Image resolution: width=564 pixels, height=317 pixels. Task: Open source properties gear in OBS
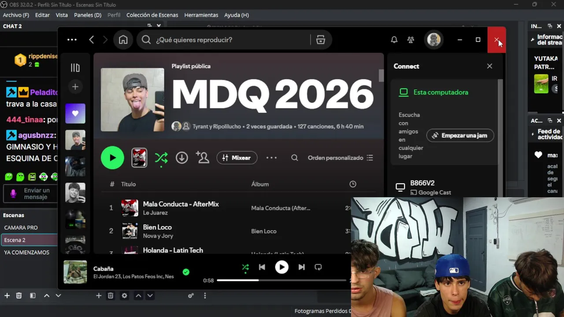pyautogui.click(x=124, y=296)
